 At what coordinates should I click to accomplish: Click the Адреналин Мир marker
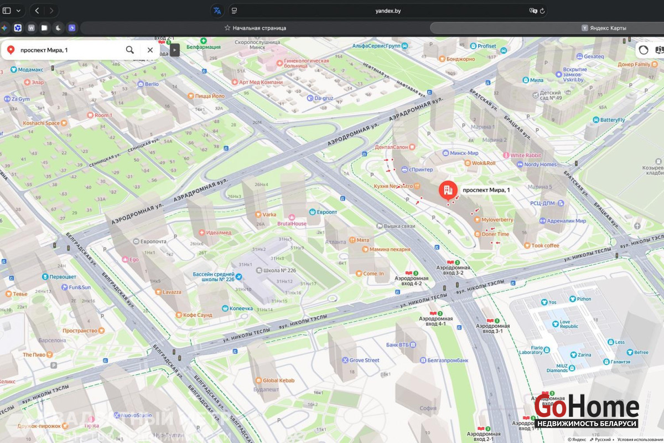pyautogui.click(x=542, y=220)
